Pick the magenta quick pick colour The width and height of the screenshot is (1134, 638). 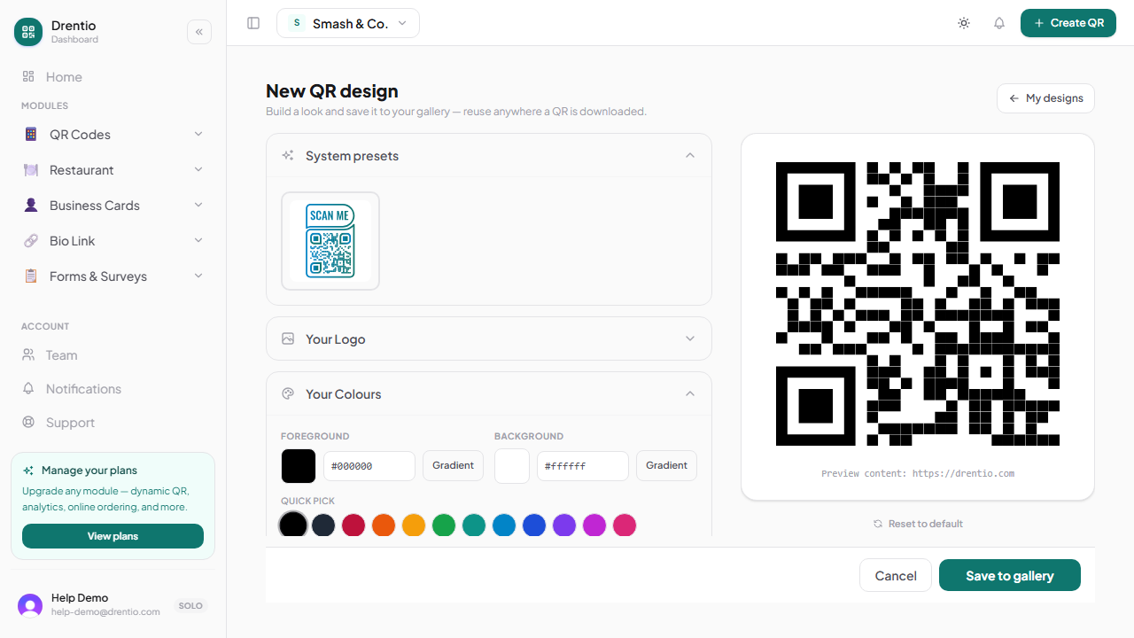594,525
